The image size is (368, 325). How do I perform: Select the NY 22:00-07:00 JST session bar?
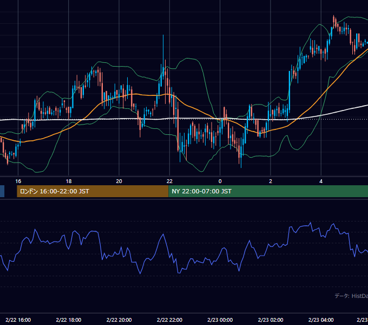(268, 191)
